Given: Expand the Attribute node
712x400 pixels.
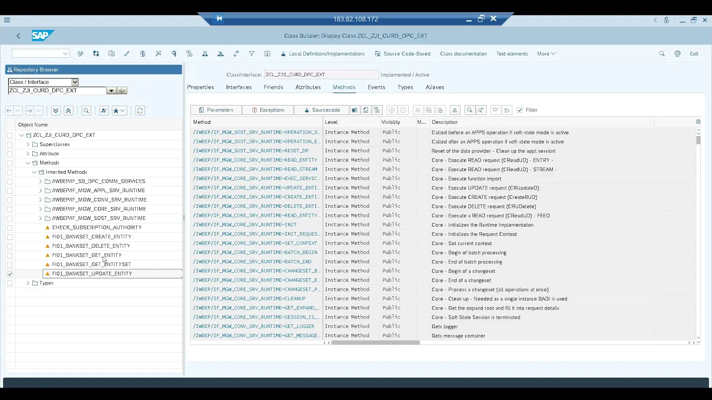Looking at the screenshot, I should pyautogui.click(x=28, y=153).
